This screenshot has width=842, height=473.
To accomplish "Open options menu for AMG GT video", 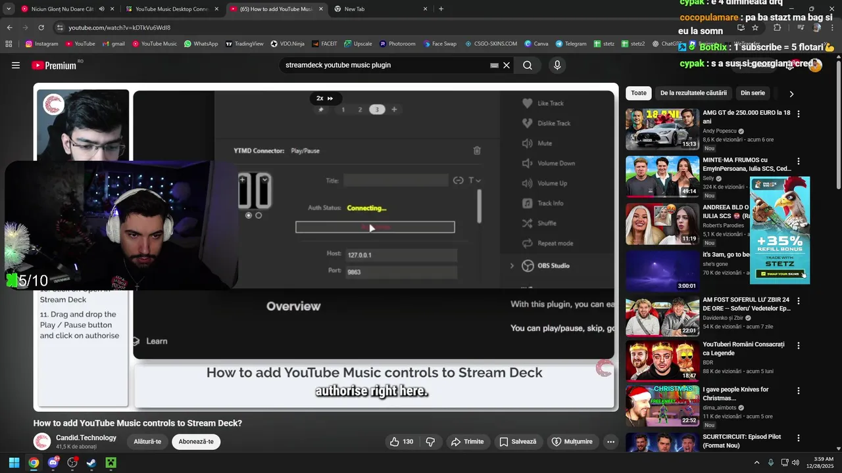I will pyautogui.click(x=799, y=114).
